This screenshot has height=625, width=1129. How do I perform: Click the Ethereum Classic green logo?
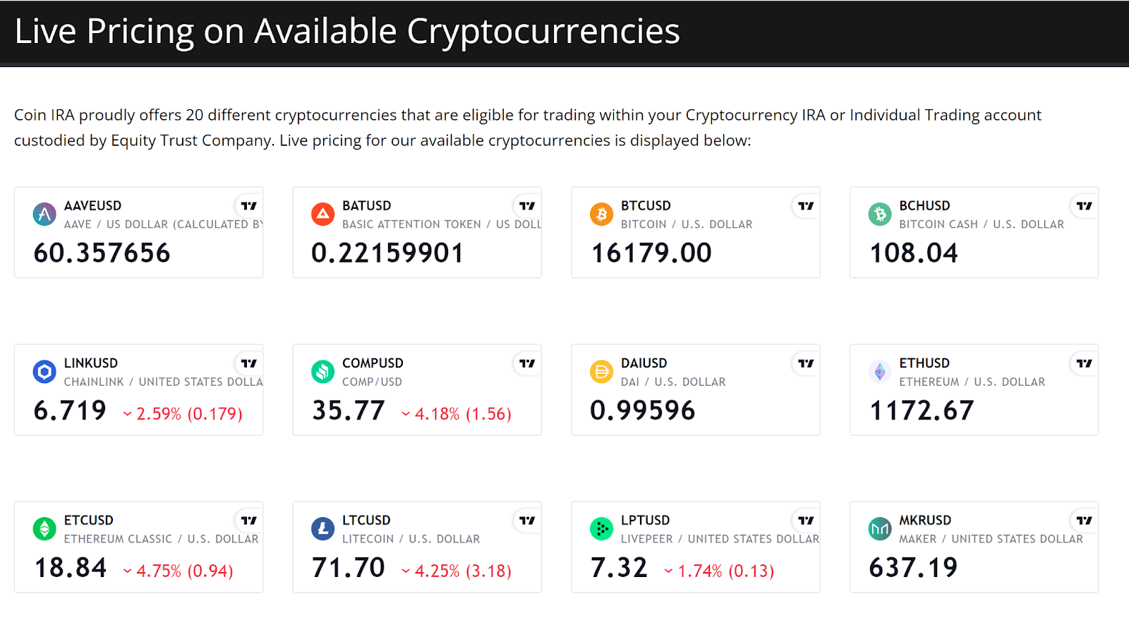(x=44, y=528)
